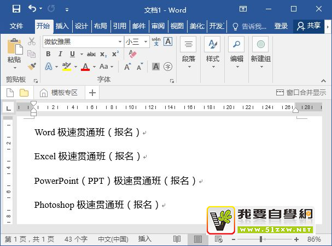Toggle superscript formatting
332x246 pixels.
click(115, 54)
